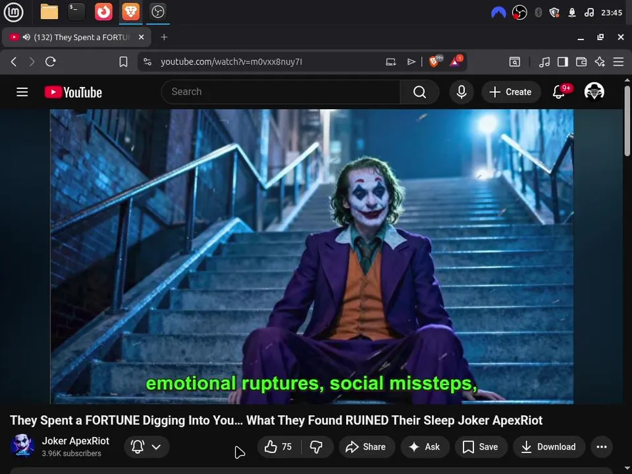Click the magnifier search button
This screenshot has height=474, width=632.
tap(419, 92)
